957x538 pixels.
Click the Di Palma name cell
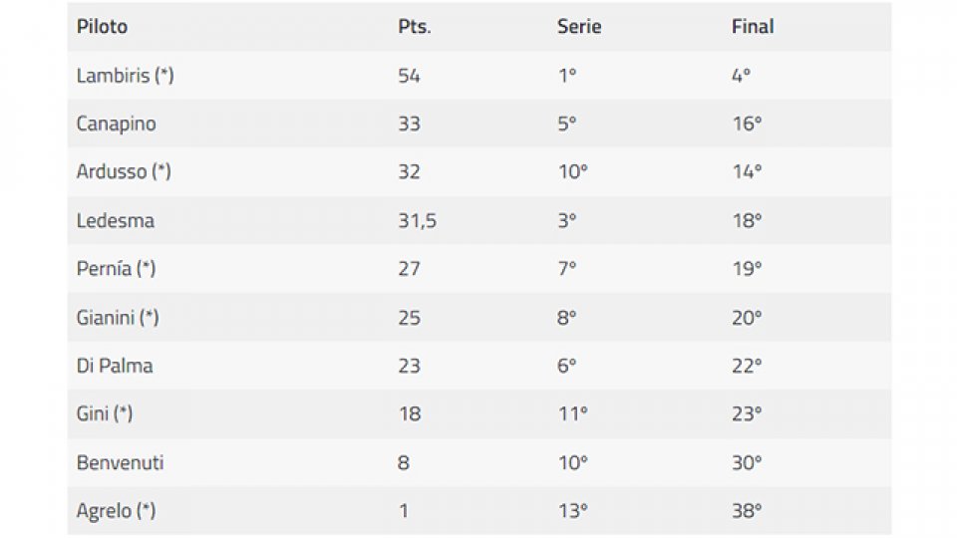pyautogui.click(x=115, y=366)
